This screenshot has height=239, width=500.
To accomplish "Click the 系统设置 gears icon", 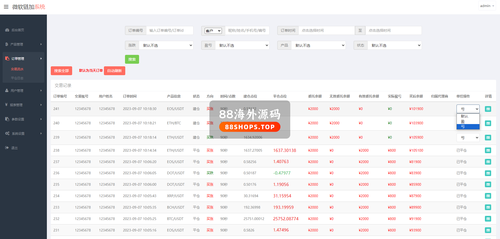I will point(7,133).
